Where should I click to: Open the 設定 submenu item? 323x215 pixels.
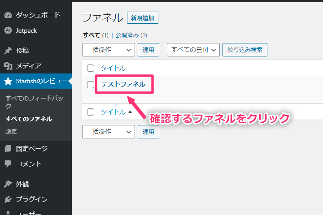point(11,132)
